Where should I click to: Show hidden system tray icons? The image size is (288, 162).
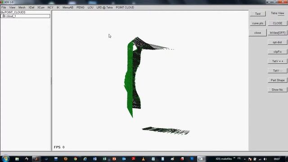point(245,159)
